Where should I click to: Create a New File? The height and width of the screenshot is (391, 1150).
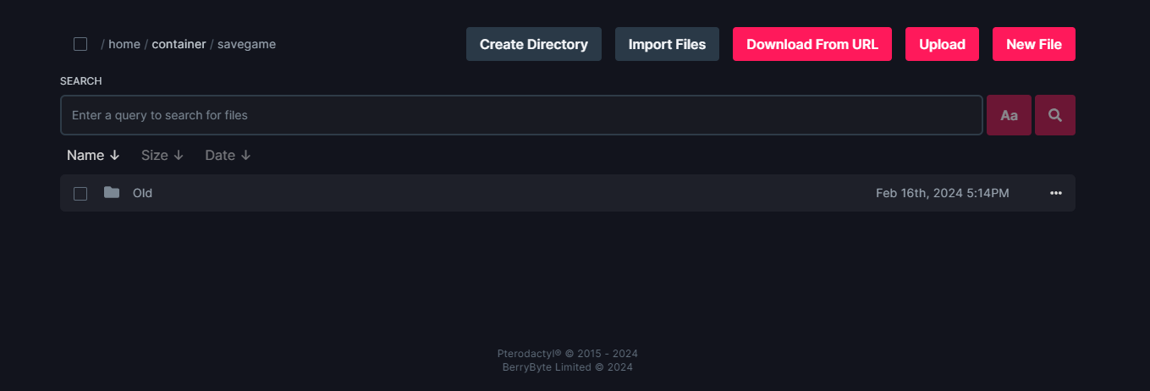pyautogui.click(x=1034, y=44)
